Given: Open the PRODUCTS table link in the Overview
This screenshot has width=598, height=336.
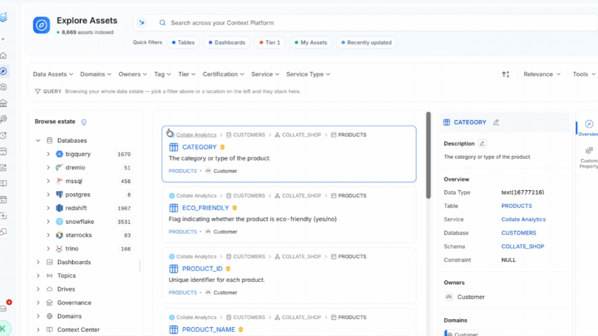Looking at the screenshot, I should tap(517, 206).
